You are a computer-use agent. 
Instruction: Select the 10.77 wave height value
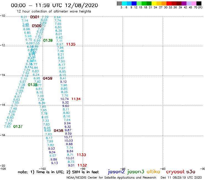point(68,137)
